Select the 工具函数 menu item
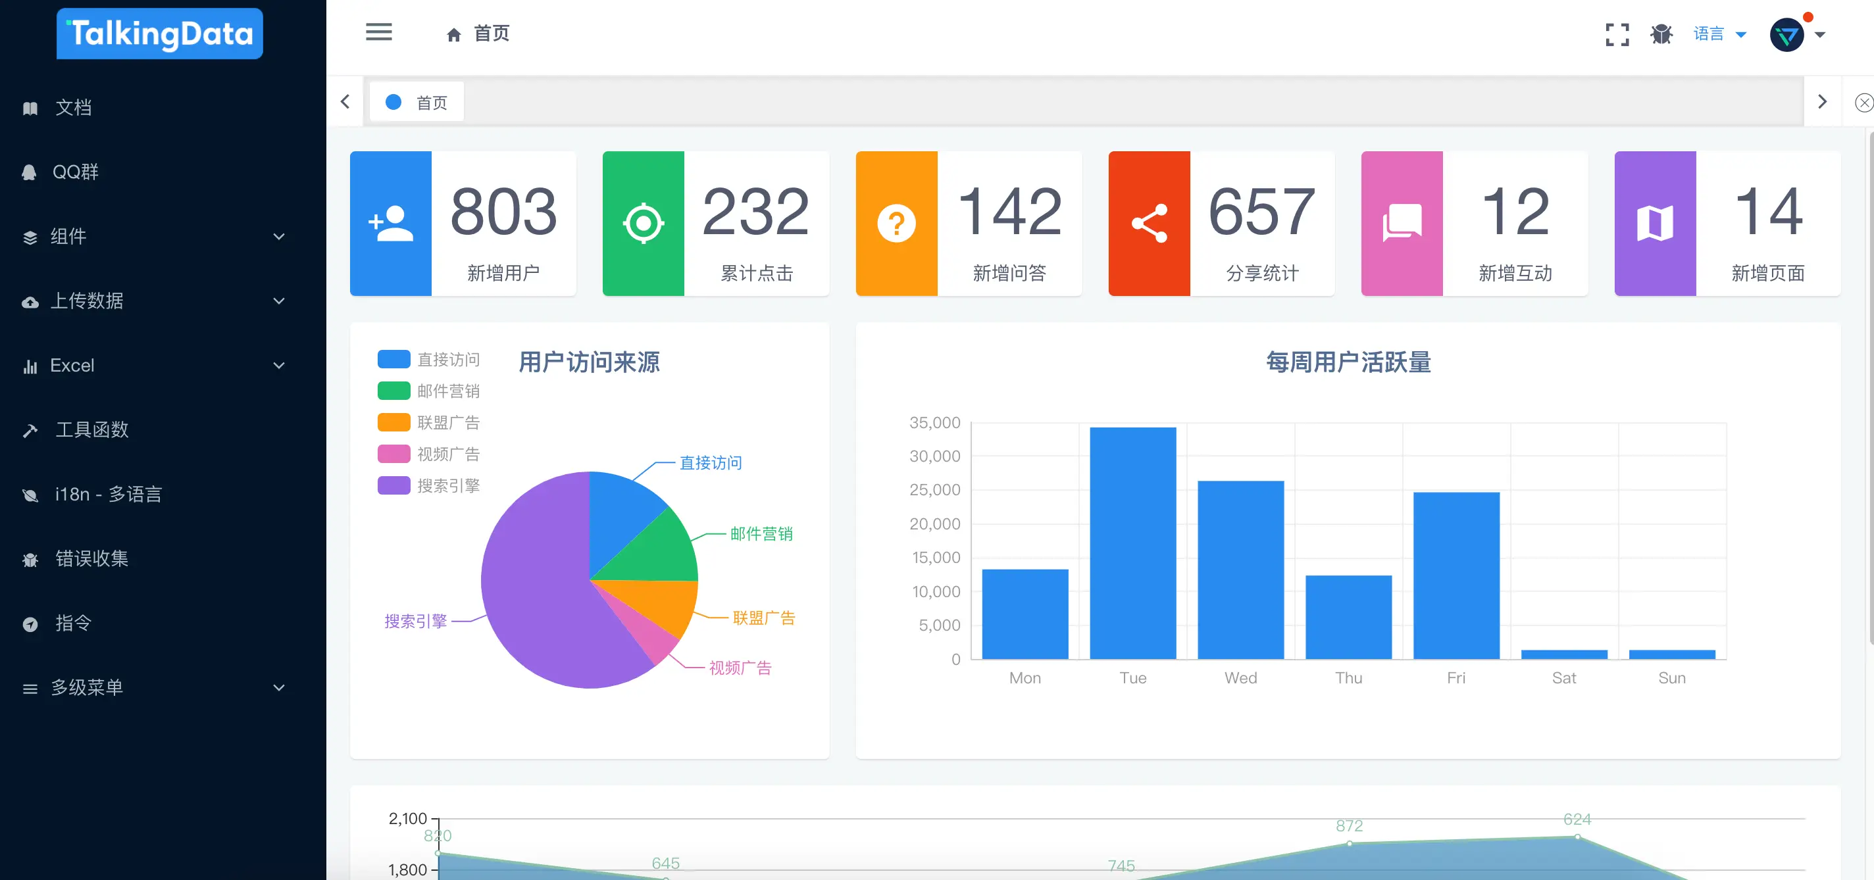Screen dimensions: 1874x880 pos(92,429)
